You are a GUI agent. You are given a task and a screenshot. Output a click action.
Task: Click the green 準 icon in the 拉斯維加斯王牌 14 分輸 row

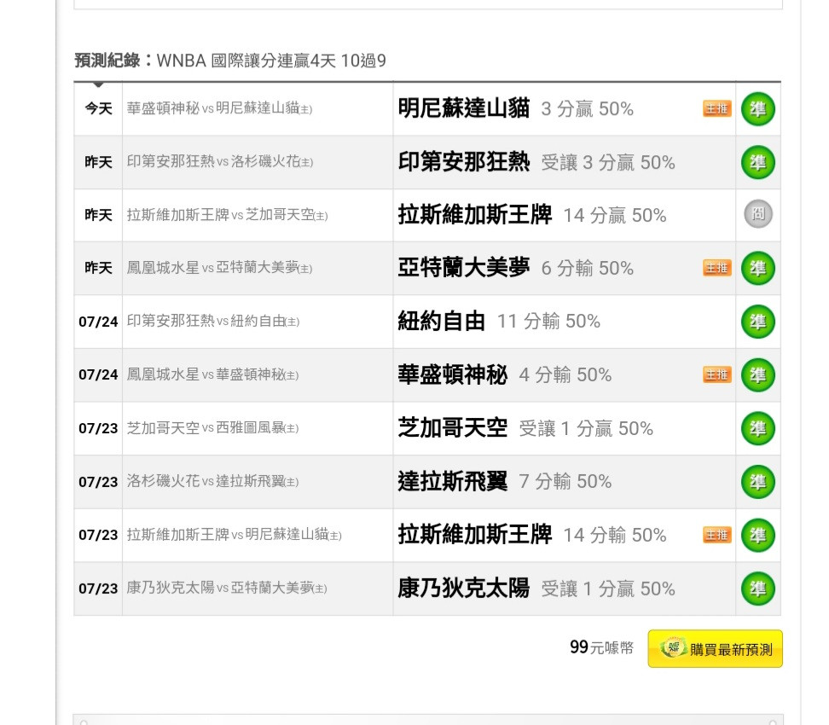point(757,535)
